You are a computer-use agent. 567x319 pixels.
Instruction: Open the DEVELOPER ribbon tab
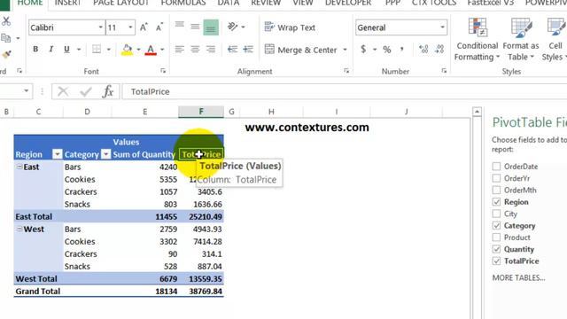pos(348,3)
